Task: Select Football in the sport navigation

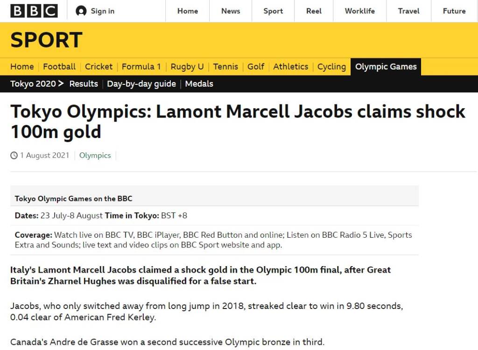Action: coord(59,67)
